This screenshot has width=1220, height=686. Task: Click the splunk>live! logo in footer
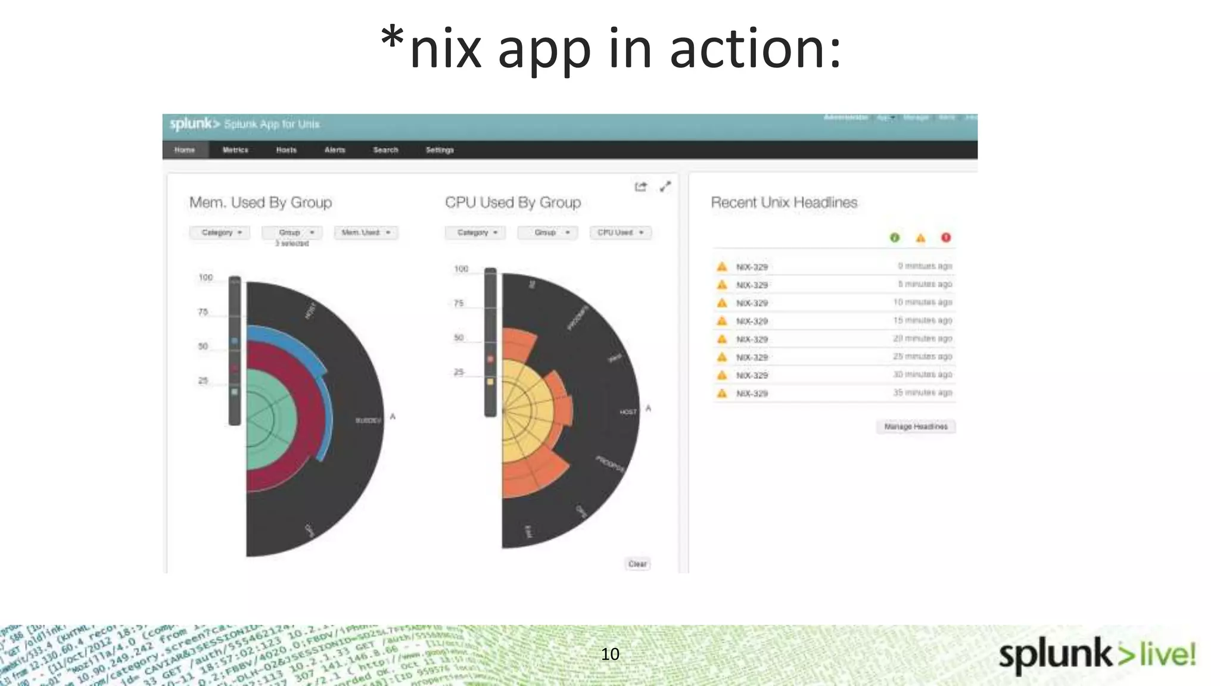click(x=1097, y=656)
